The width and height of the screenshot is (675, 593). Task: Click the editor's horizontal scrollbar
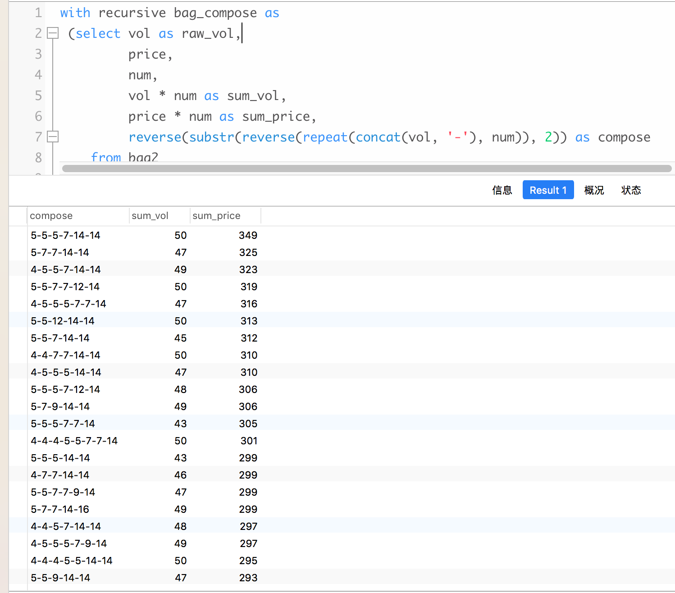click(x=367, y=169)
